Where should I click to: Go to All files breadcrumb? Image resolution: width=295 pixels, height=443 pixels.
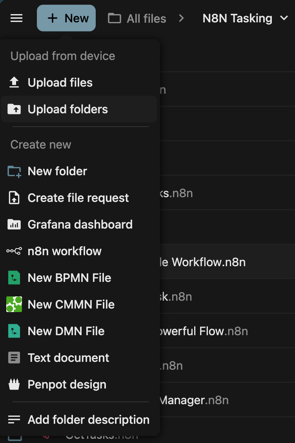tap(146, 19)
